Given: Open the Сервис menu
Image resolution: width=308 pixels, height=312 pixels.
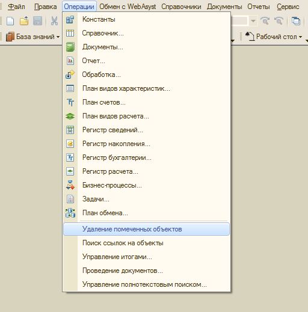Looking at the screenshot, I should (x=288, y=7).
